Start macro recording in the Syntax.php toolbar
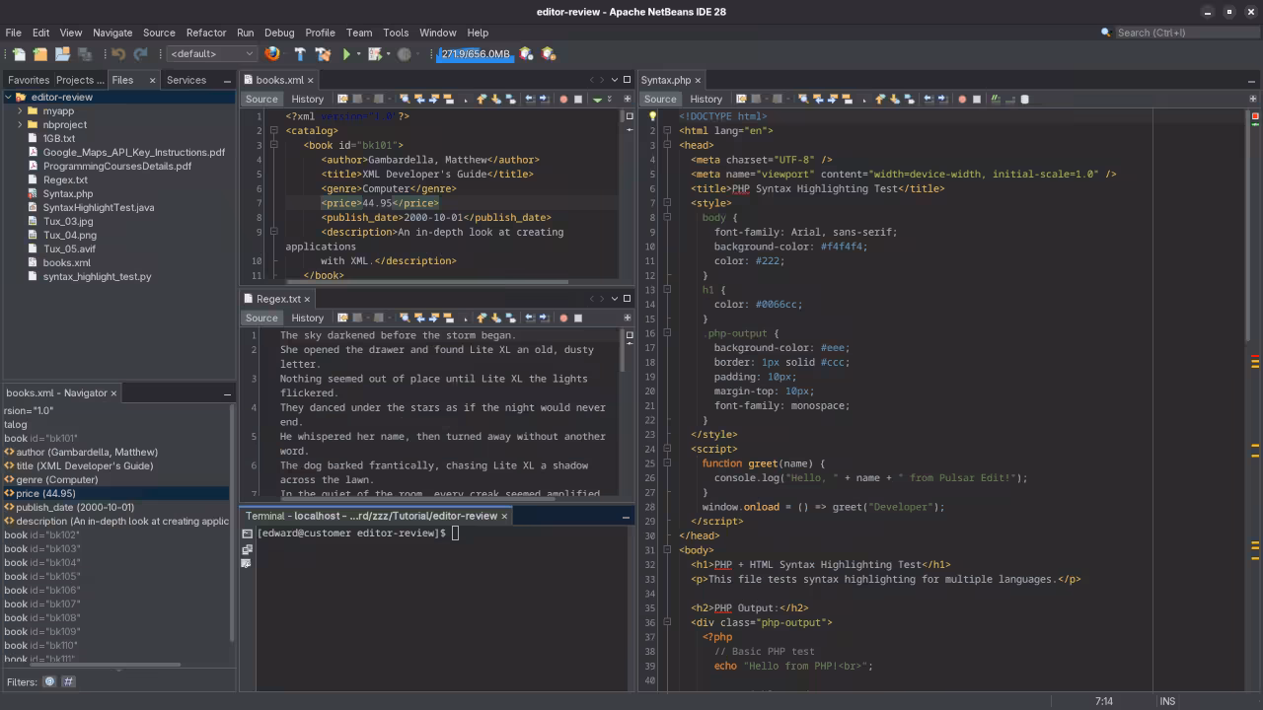Viewport: 1263px width, 710px height. (x=962, y=99)
